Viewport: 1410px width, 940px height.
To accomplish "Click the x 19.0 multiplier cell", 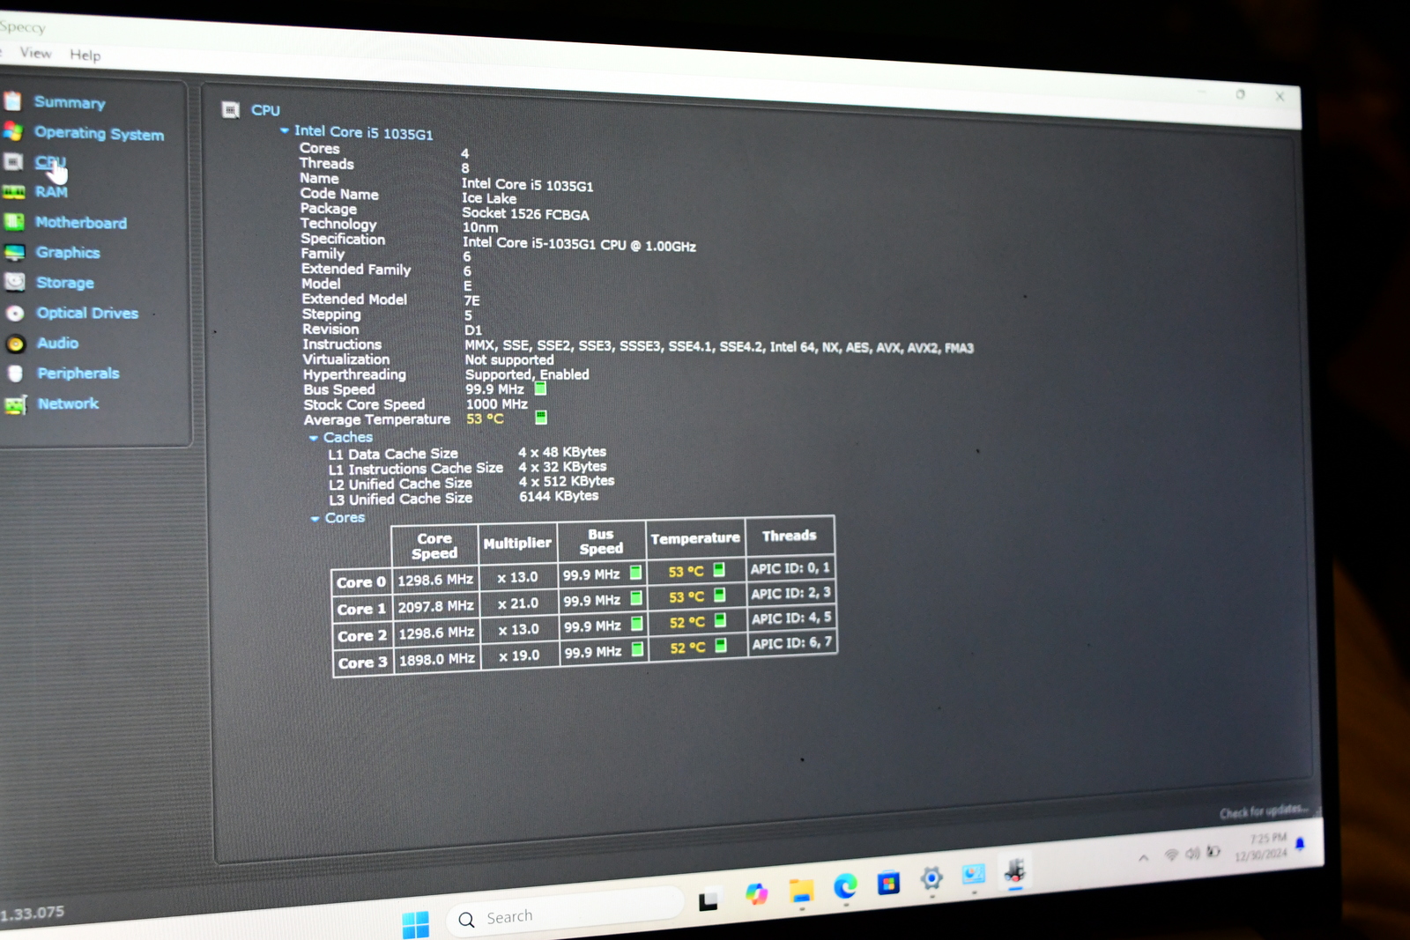I will tap(519, 655).
